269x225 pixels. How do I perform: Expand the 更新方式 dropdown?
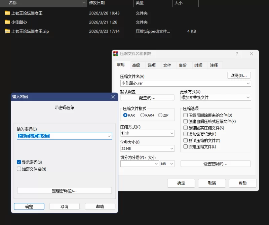(x=248, y=97)
